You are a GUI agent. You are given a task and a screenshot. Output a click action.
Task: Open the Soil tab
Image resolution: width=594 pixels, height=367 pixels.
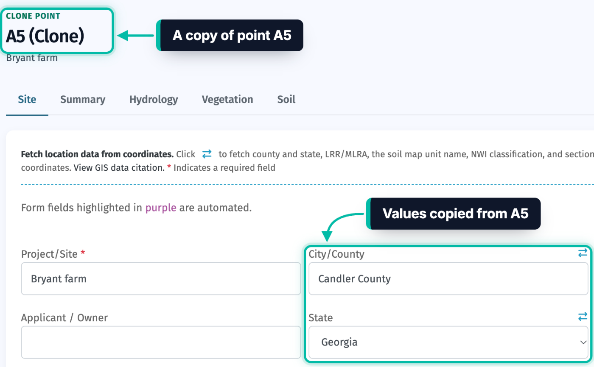coord(286,100)
